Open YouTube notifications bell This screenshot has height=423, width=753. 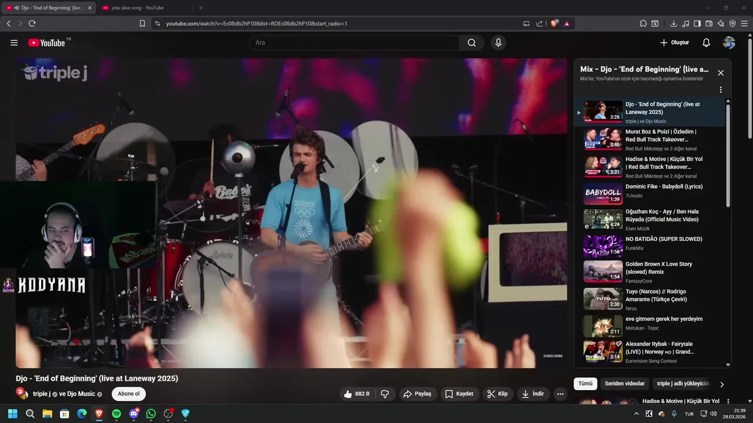[707, 43]
